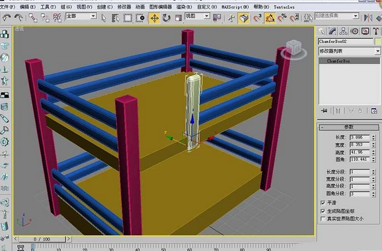The width and height of the screenshot is (382, 251).
Task: Open the 修改器 menu
Action: tap(124, 7)
